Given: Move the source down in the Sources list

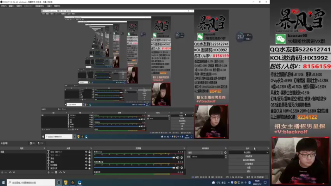Looking at the screenshot, I should pos(64,172).
